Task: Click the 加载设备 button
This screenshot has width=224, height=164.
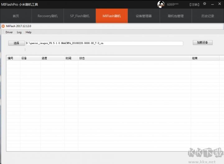Action: point(203,42)
